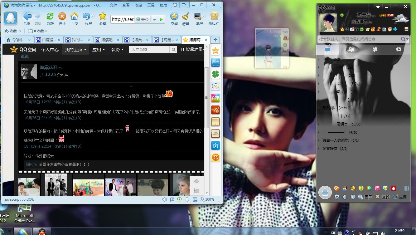Open the green clover icon in browser sidebar
The height and width of the screenshot is (235, 416).
[215, 74]
